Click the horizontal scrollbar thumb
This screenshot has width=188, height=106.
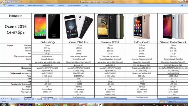[x=142, y=99]
